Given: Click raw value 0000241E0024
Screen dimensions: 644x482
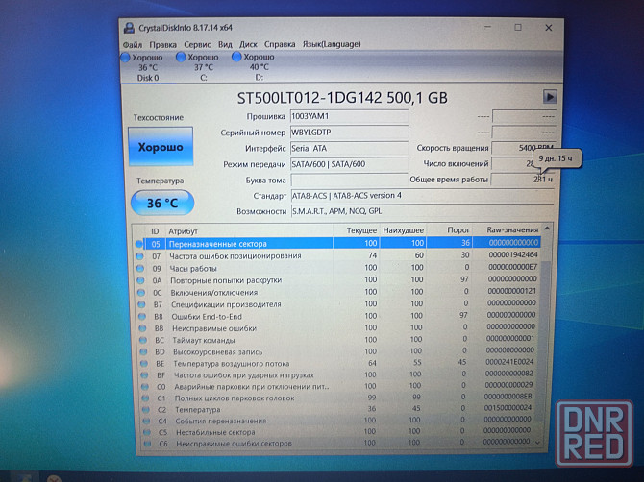Looking at the screenshot, I should [x=509, y=362].
